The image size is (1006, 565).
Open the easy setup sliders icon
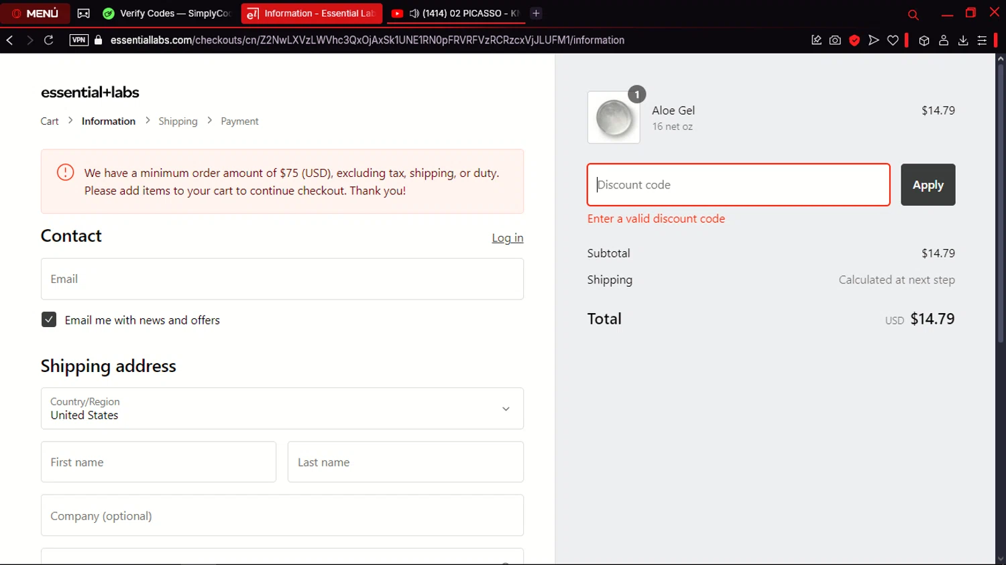pyautogui.click(x=982, y=40)
